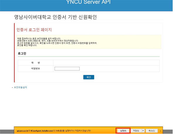Click the KCaseAgent_Installer.exe file name text

(x=42, y=131)
